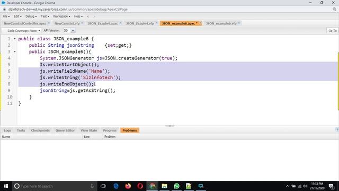This screenshot has width=339, height=191.
Task: Open the Help menu
Action: [78, 16]
